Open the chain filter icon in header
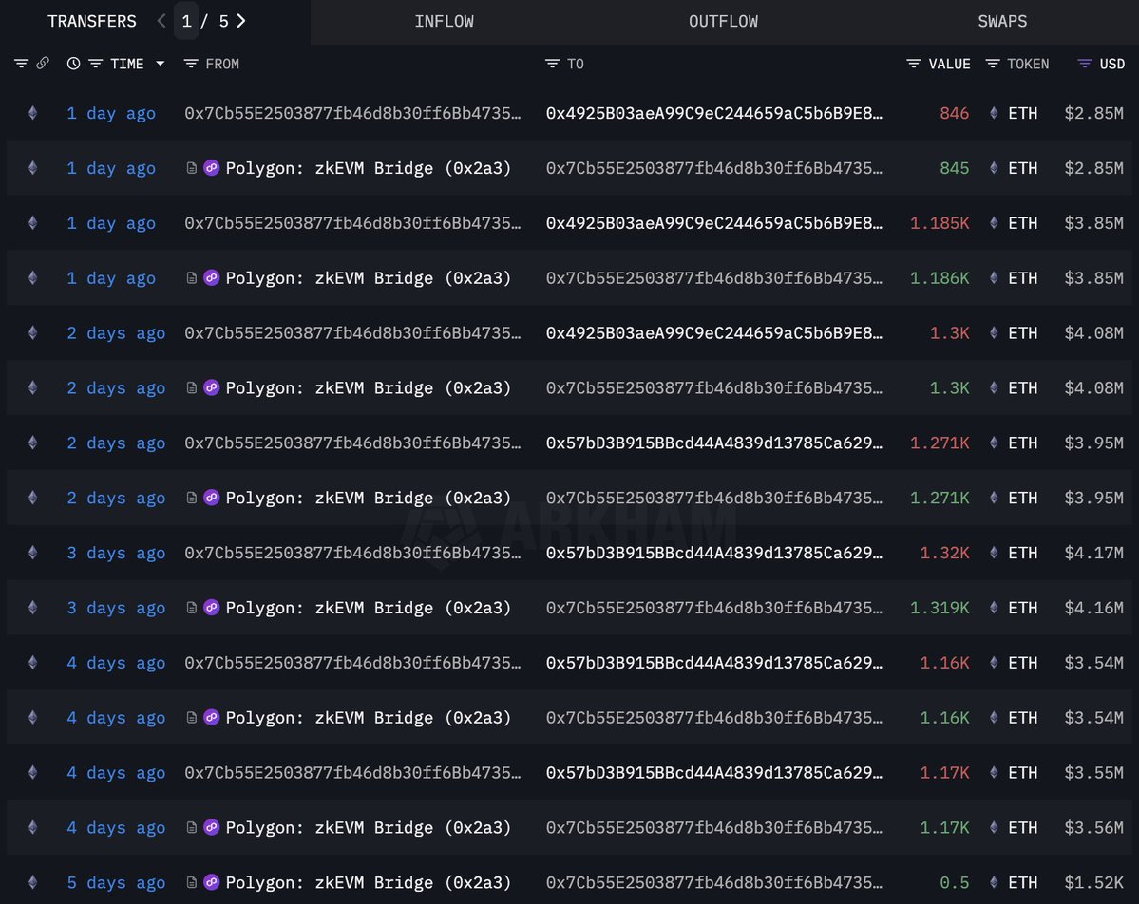Screen dimensions: 1139x904 point(21,64)
